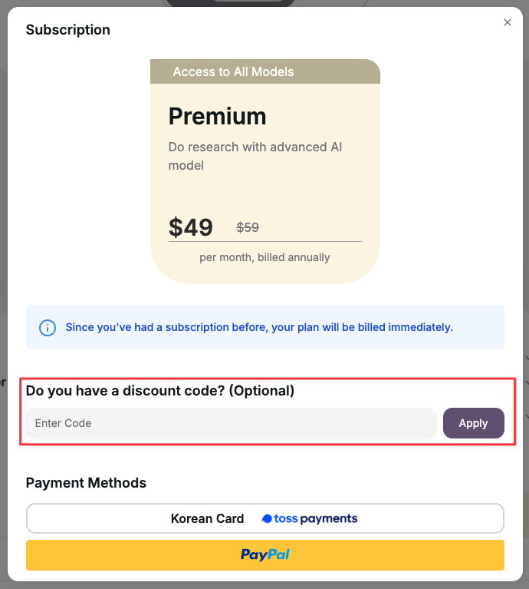Click the Payment Methods heading
Image resolution: width=529 pixels, height=589 pixels.
tap(86, 483)
